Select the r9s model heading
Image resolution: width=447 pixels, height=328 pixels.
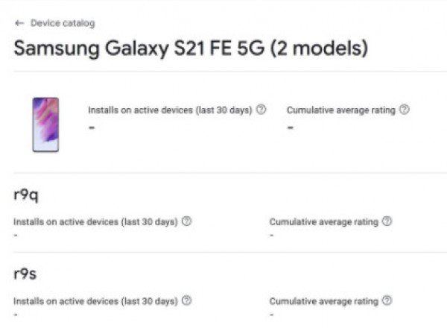(25, 274)
